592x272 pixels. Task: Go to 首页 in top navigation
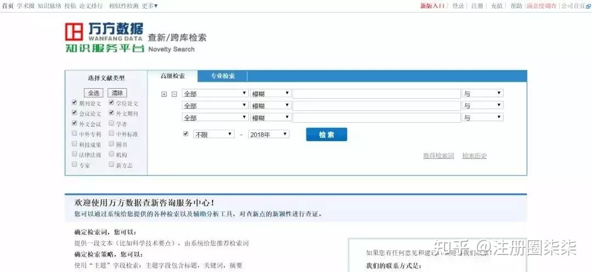point(8,6)
